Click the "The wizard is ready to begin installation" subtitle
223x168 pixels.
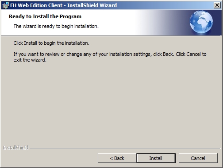coord(56,26)
